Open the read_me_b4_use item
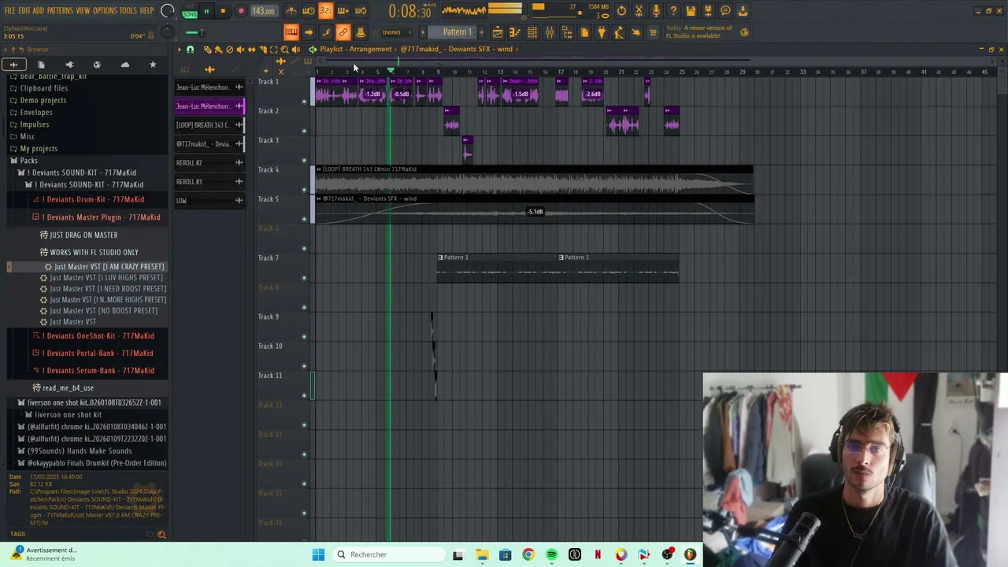 click(x=63, y=387)
